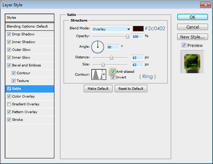Enable the Gradient Overlay checkbox
This screenshot has width=213, height=164.
[x=9, y=104]
